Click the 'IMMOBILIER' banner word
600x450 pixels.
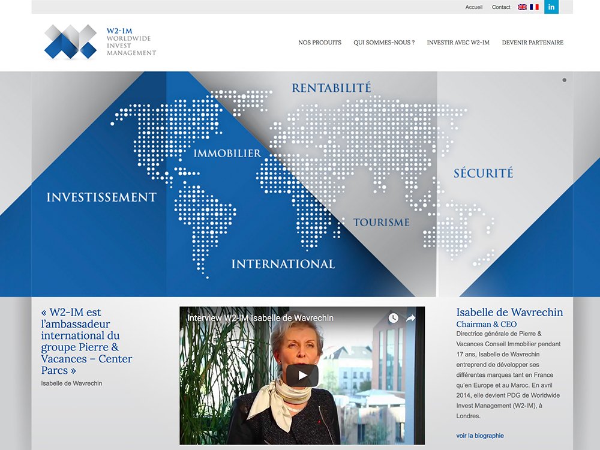point(227,154)
